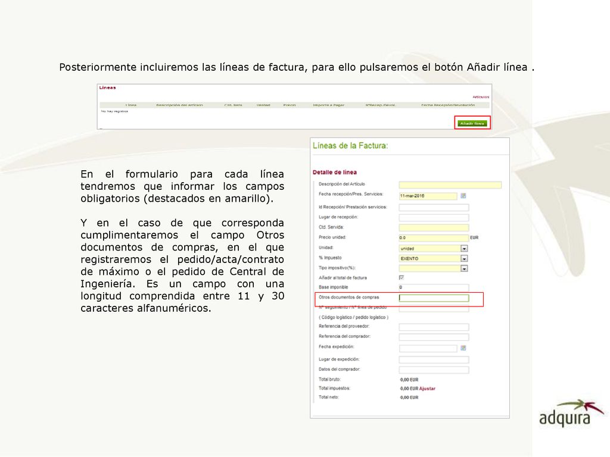Click the Otros documentos de compras field
610x457 pixels.
pyautogui.click(x=434, y=298)
